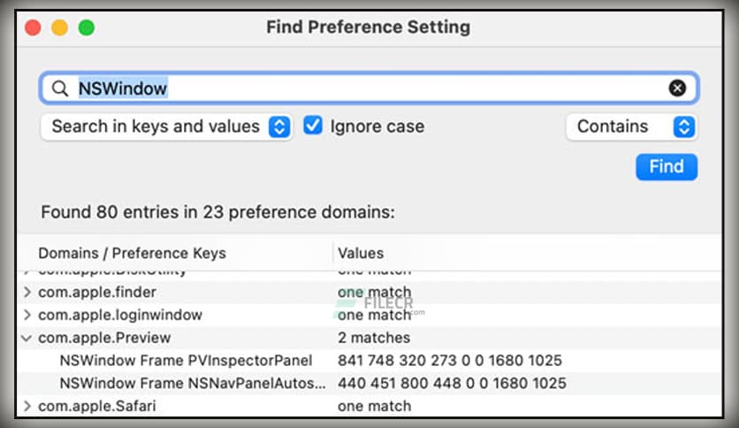This screenshot has height=428, width=739.
Task: Click the one match value for Safari
Action: pyautogui.click(x=374, y=406)
